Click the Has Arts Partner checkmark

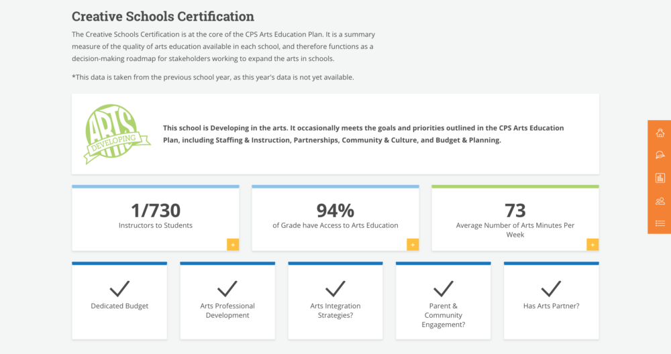(551, 288)
